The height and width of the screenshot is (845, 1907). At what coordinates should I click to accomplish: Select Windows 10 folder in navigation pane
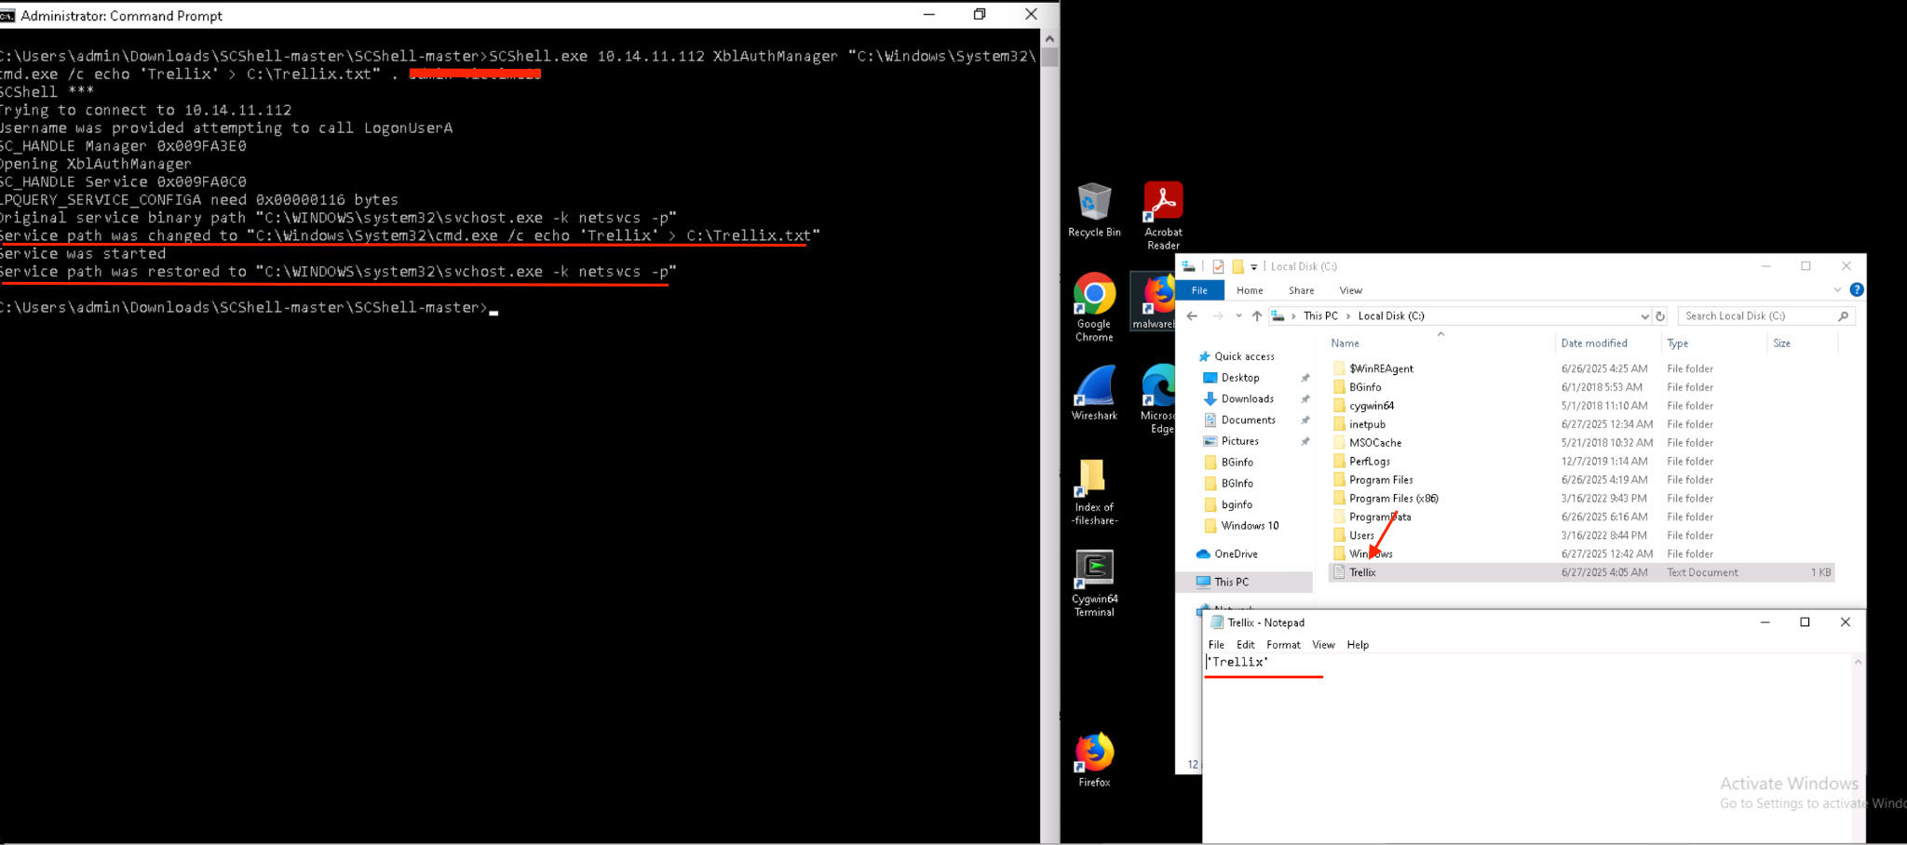tap(1250, 526)
